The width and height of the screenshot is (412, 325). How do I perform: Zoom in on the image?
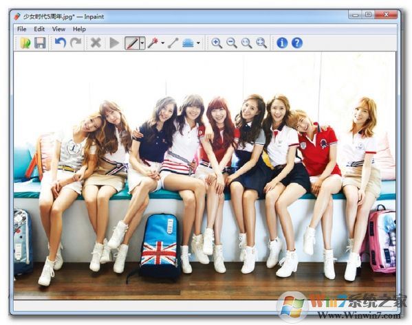pos(217,43)
